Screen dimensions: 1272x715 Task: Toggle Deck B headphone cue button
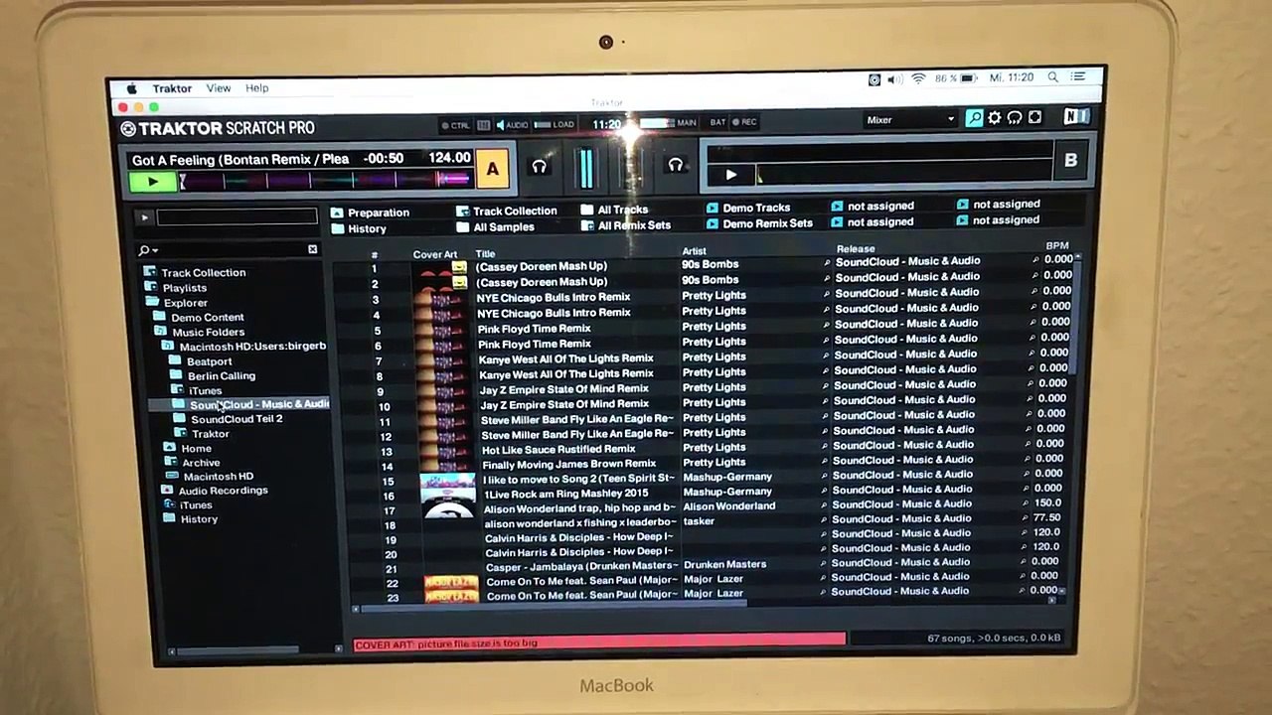click(x=676, y=166)
